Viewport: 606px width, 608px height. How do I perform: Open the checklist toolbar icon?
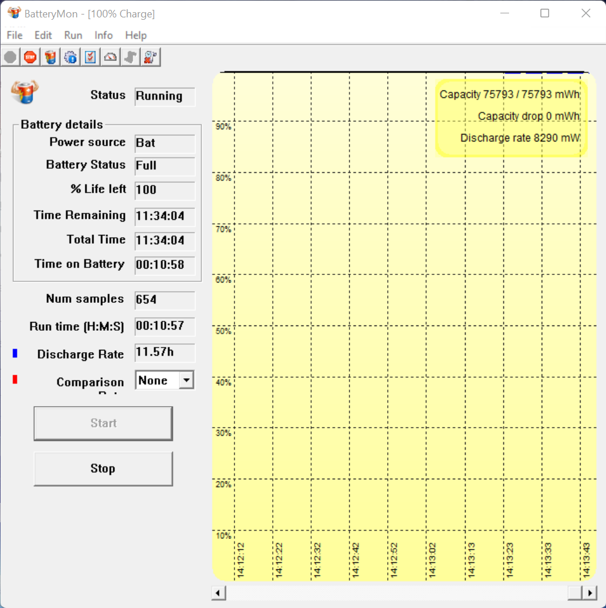[x=90, y=57]
